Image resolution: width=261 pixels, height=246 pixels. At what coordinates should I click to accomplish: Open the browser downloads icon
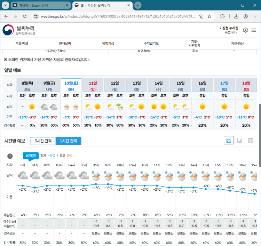pos(236,16)
